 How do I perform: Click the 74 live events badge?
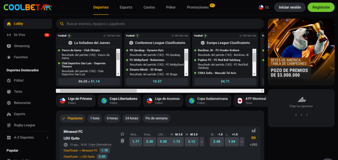[47, 35]
